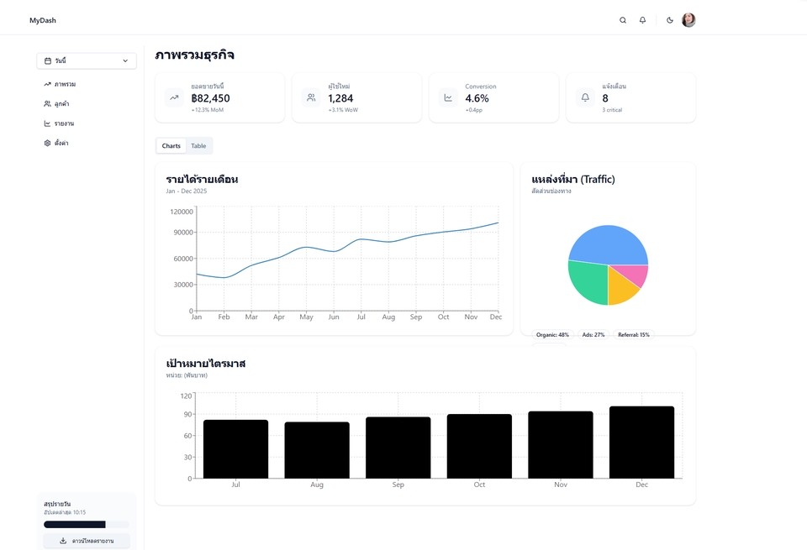The width and height of the screenshot is (807, 550).
Task: Toggle dark mode with the moon icon
Action: point(670,19)
